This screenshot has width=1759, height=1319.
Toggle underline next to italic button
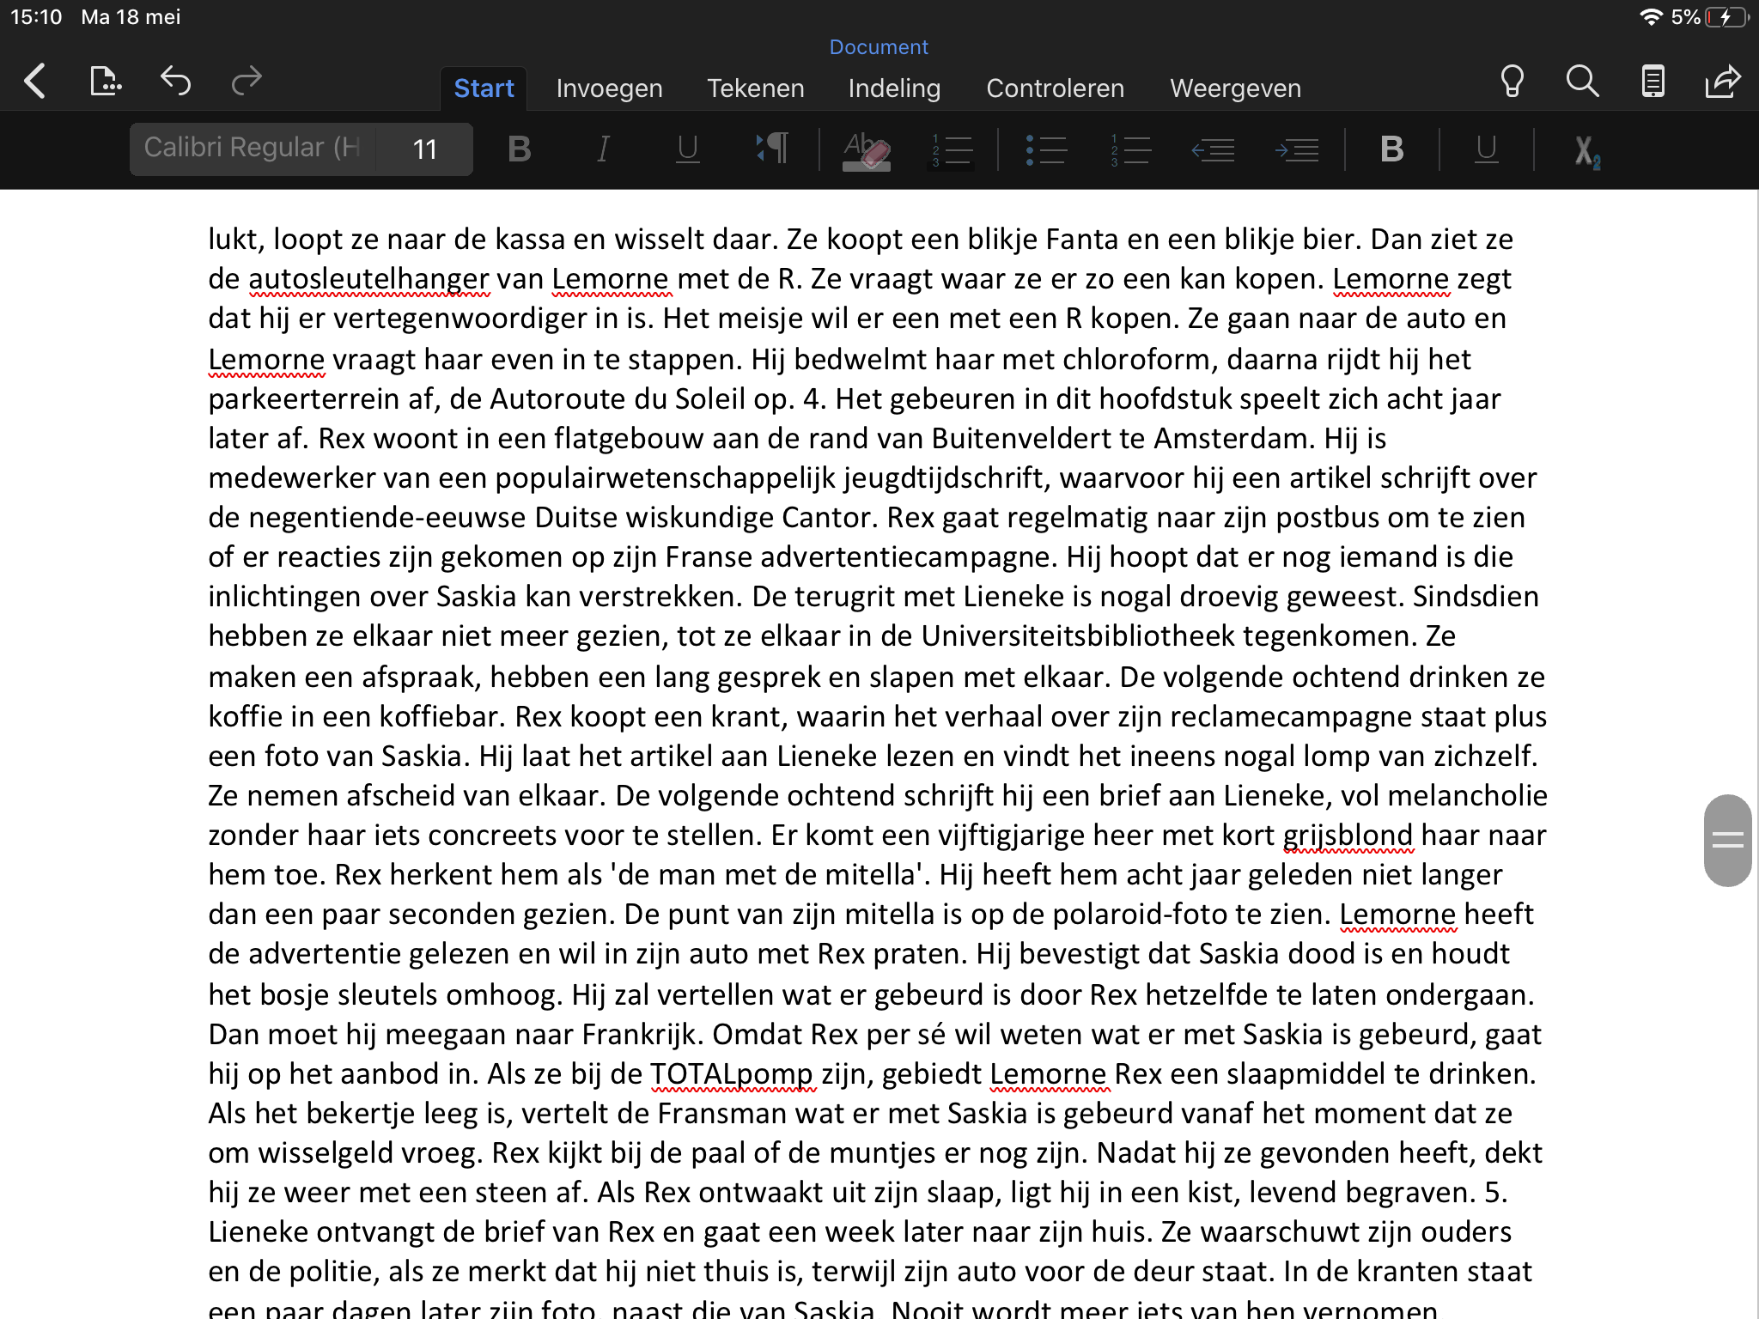[687, 149]
